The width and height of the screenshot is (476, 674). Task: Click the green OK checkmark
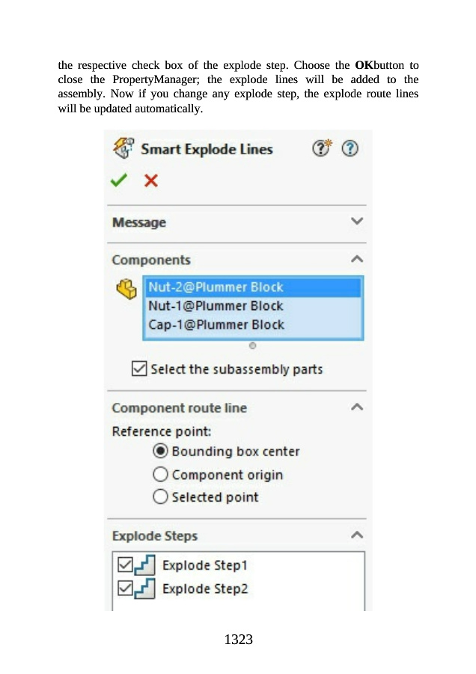coord(119,180)
